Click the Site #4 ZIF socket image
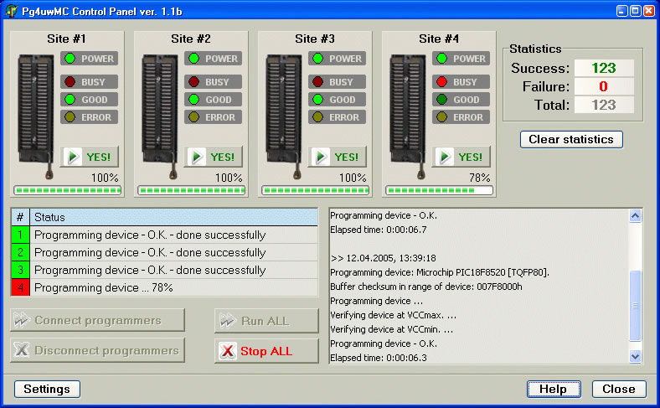This screenshot has height=408, width=660. point(408,116)
